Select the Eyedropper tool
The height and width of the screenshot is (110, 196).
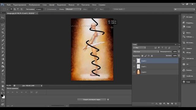point(3,36)
